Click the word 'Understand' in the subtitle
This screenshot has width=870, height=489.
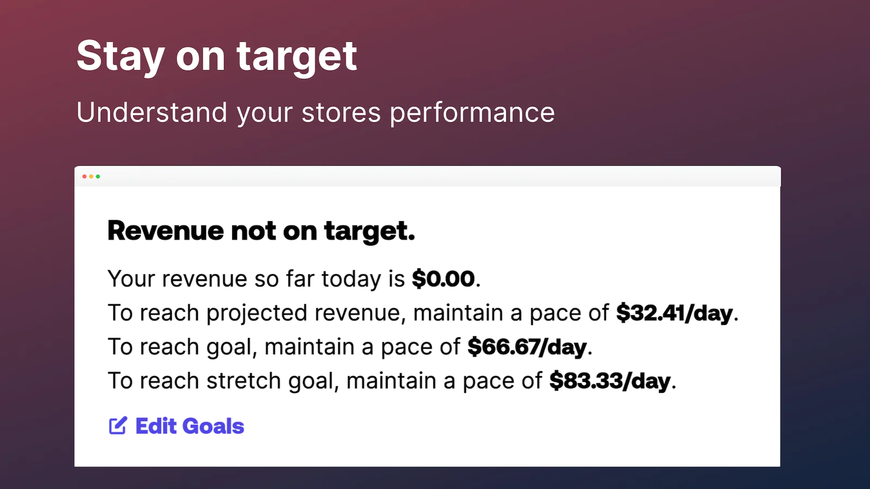tap(152, 112)
